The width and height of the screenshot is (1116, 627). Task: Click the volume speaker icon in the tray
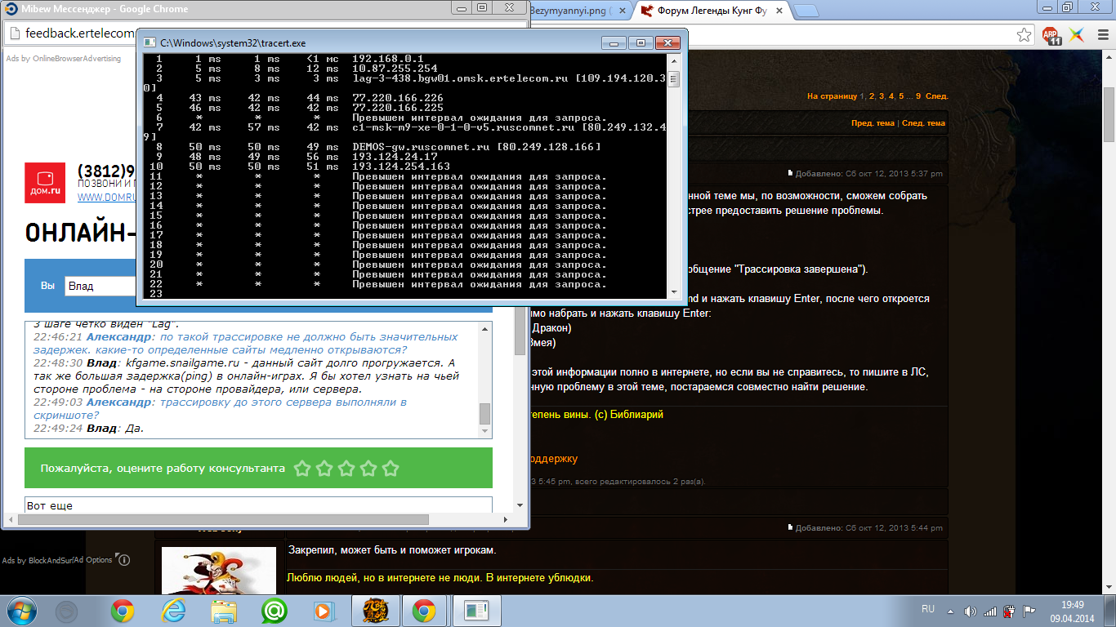970,611
